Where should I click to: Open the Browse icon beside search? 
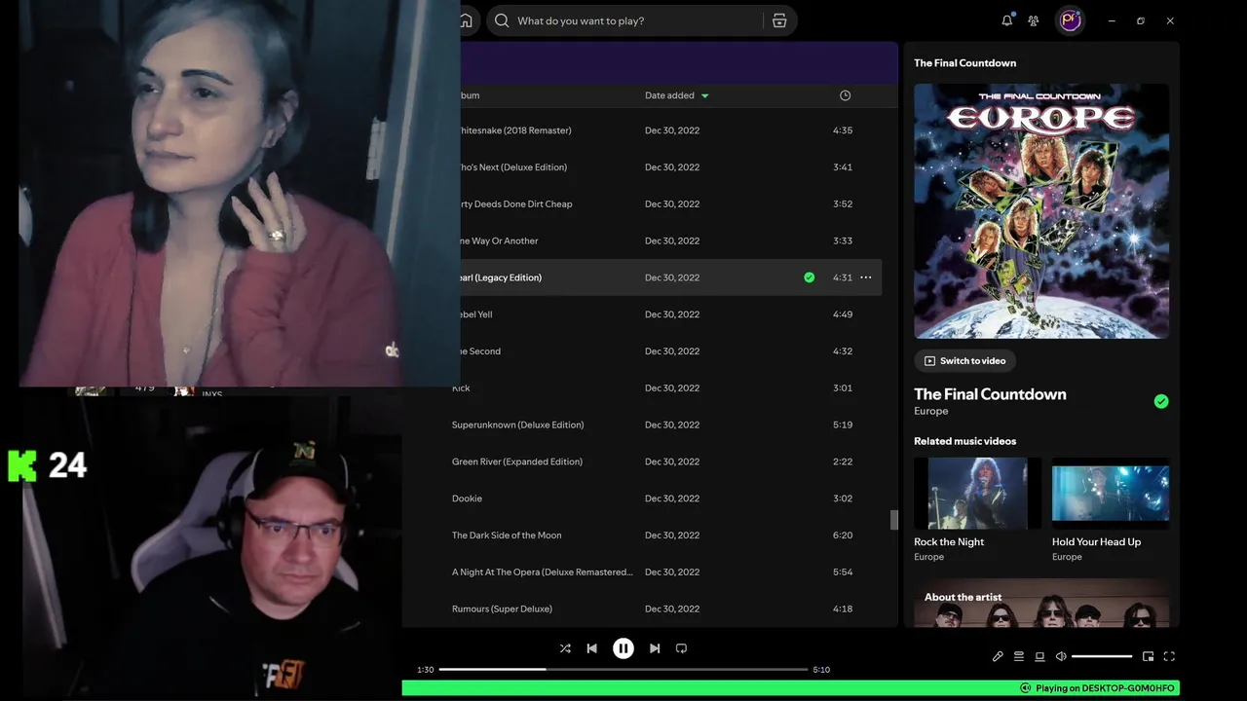[779, 20]
